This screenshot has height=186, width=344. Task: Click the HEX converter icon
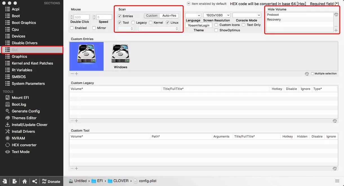[x=8, y=145]
